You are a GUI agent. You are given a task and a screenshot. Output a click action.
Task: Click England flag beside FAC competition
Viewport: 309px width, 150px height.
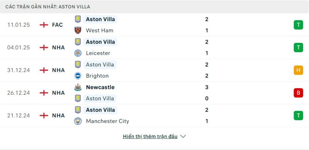pyautogui.click(x=44, y=25)
